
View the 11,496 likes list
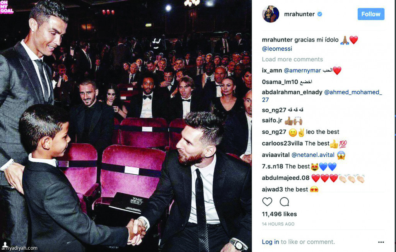coord(279,214)
